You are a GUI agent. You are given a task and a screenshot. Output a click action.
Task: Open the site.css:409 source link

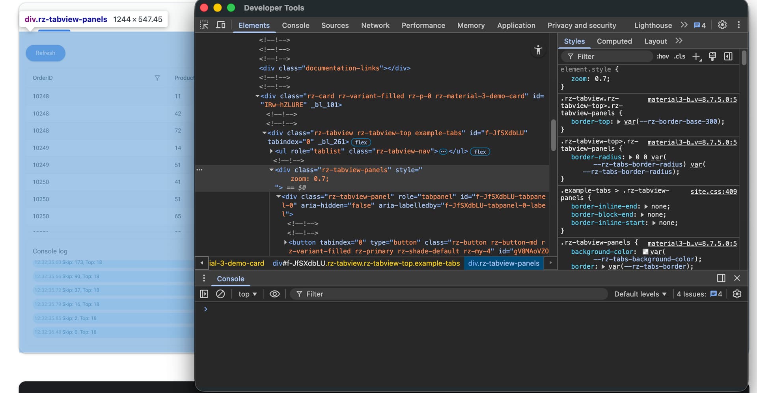coord(713,191)
